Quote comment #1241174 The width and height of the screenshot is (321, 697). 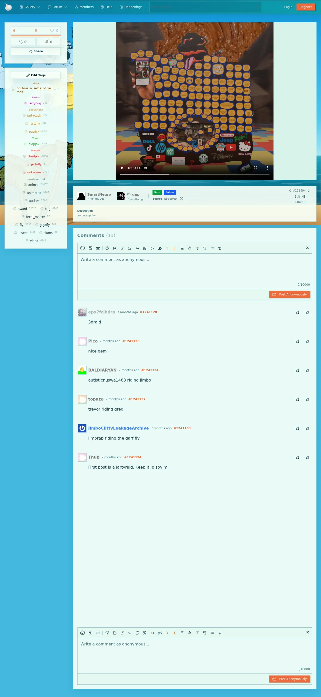tap(307, 457)
